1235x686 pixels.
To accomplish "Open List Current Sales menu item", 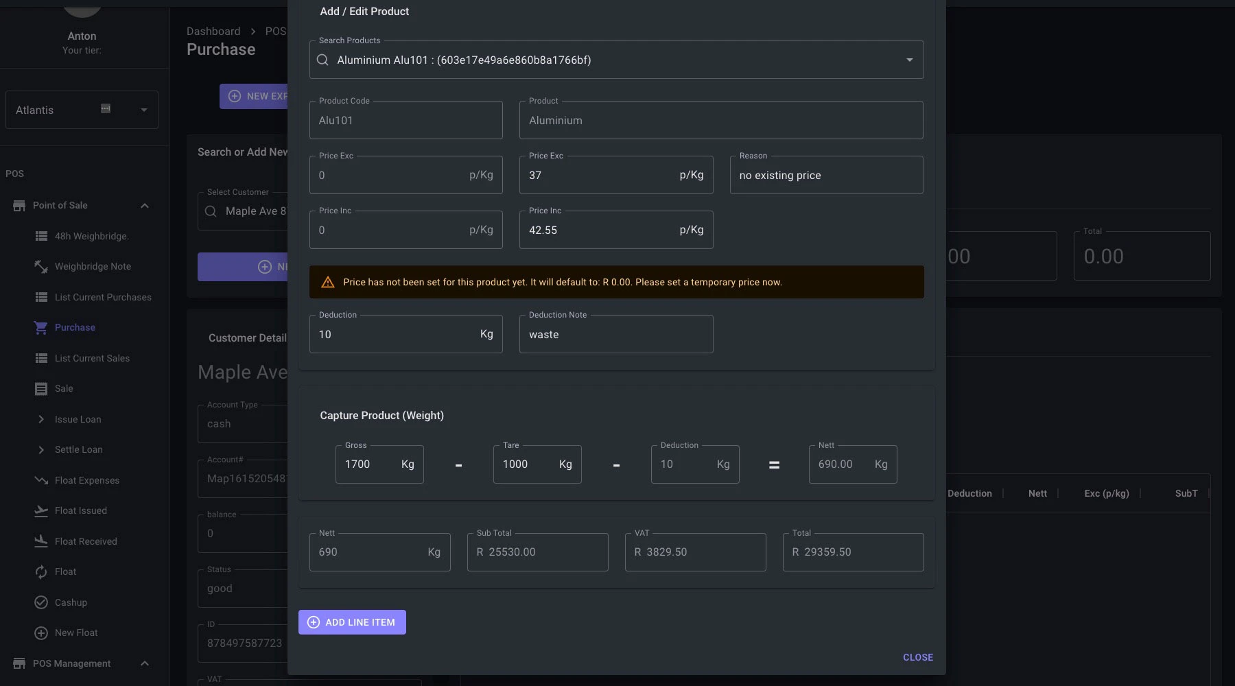I will point(92,358).
